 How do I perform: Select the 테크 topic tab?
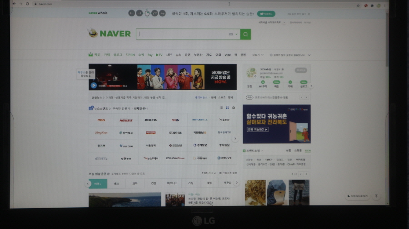tap(116, 184)
